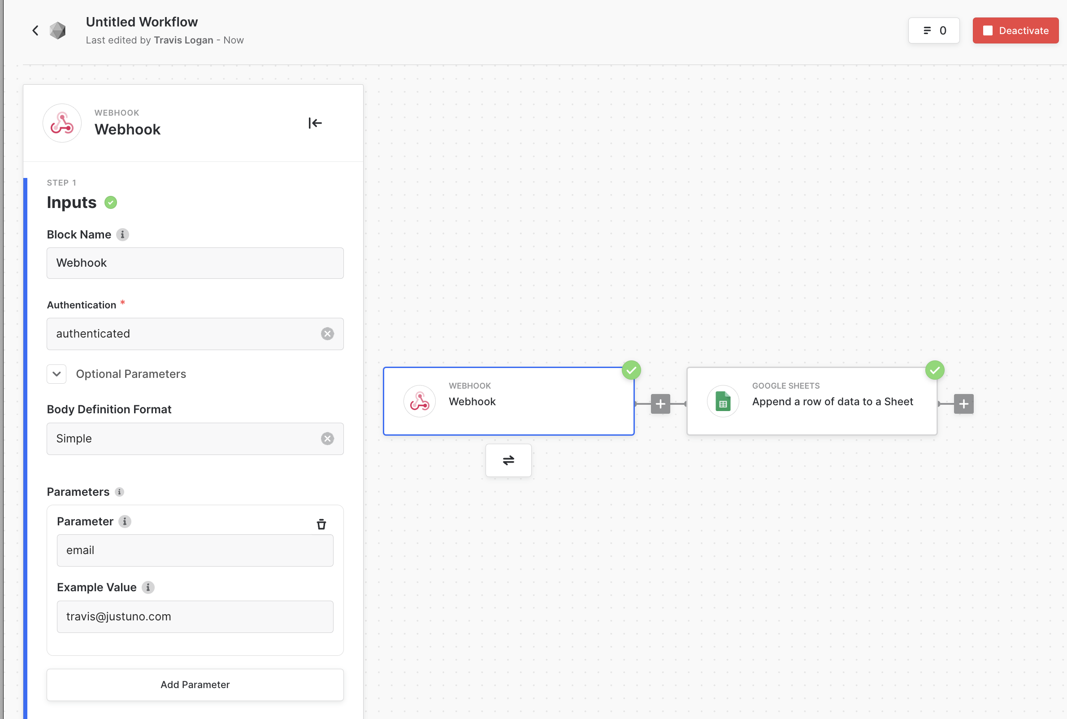Click the Add Parameter button
Screen dimensions: 1067x719
pos(195,684)
